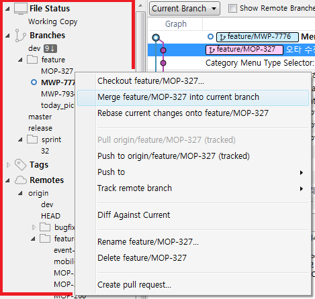Click the feature folder icon under Branches
The image size is (315, 299).
(32, 60)
